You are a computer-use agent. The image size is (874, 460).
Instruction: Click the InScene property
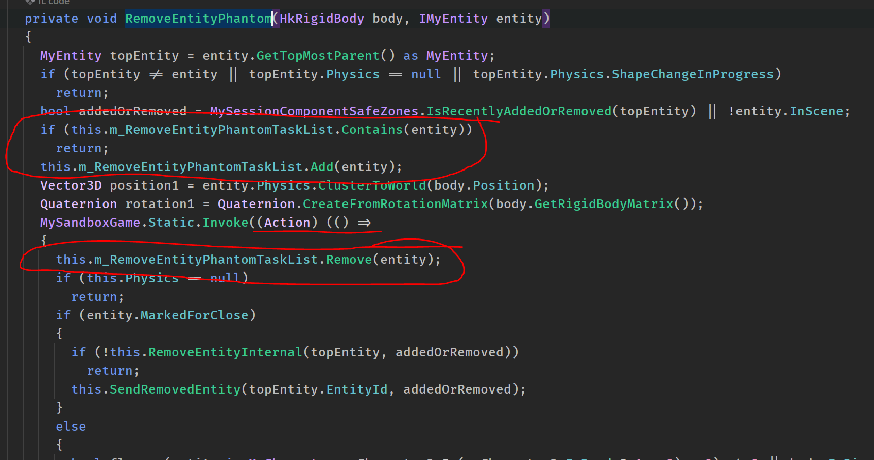(x=816, y=111)
